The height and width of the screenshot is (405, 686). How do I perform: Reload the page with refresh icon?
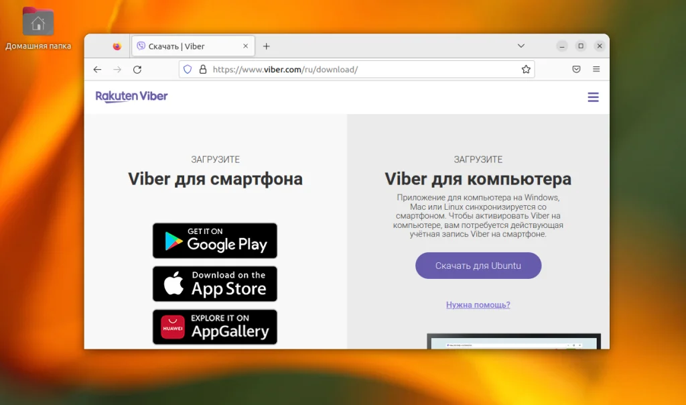click(x=137, y=69)
